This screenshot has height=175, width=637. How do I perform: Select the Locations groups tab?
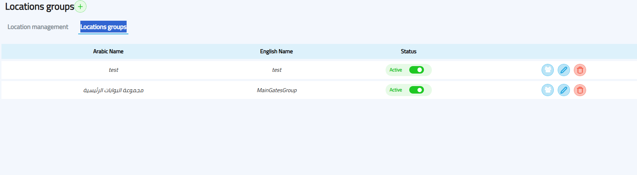coord(103,27)
